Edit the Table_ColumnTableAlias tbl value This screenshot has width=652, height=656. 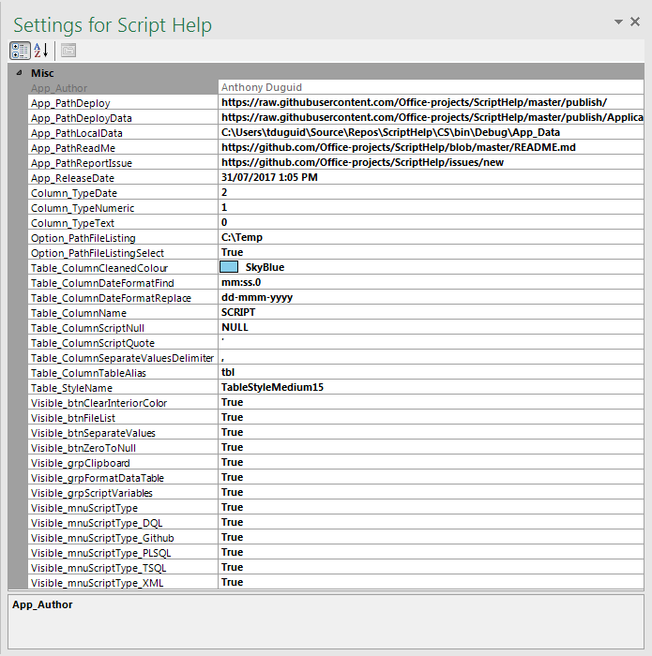(x=431, y=372)
